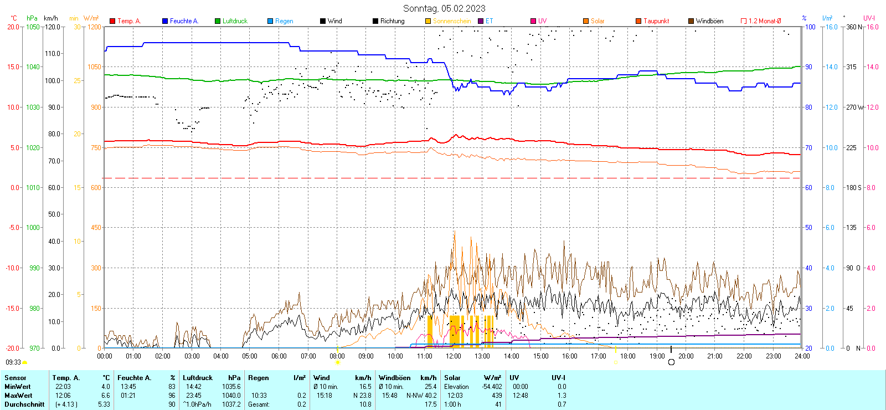Select the Richtung legend marker
This screenshot has width=886, height=410.
point(375,21)
